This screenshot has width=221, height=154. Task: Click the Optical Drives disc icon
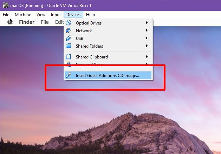pyautogui.click(x=69, y=23)
